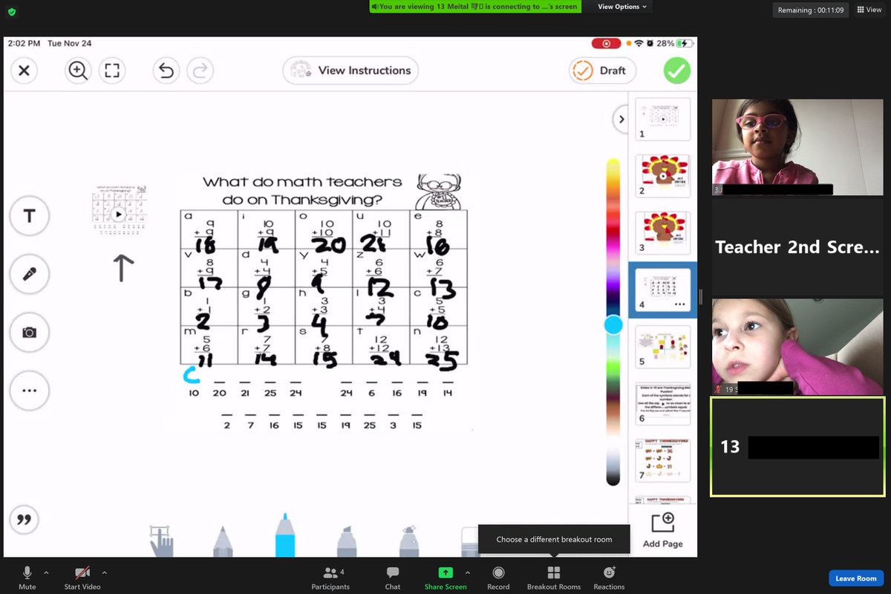
Task: Close the Seesaw drawing editor with X
Action: [x=24, y=71]
